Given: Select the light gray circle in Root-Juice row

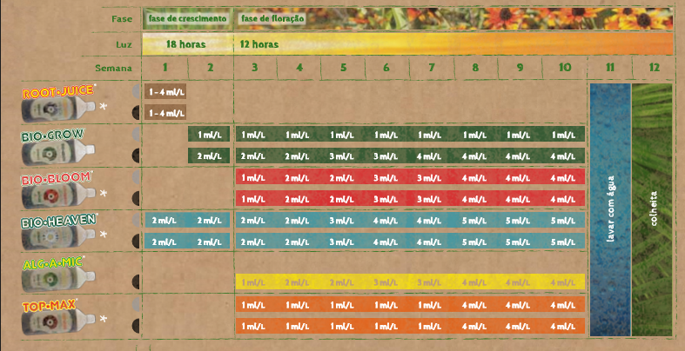Looking at the screenshot, I should 135,90.
